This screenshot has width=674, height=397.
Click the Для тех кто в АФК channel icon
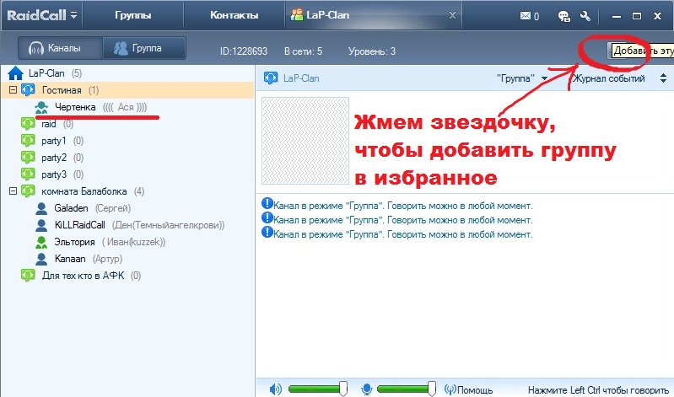27,276
